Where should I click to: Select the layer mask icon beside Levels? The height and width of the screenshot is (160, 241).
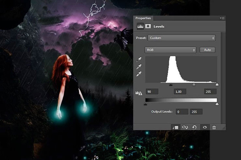(x=148, y=26)
